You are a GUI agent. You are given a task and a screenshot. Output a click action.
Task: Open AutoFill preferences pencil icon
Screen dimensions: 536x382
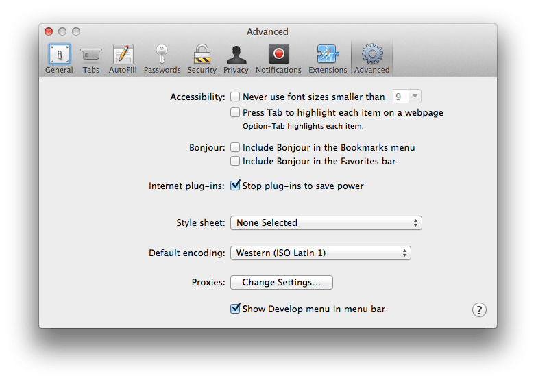point(123,55)
